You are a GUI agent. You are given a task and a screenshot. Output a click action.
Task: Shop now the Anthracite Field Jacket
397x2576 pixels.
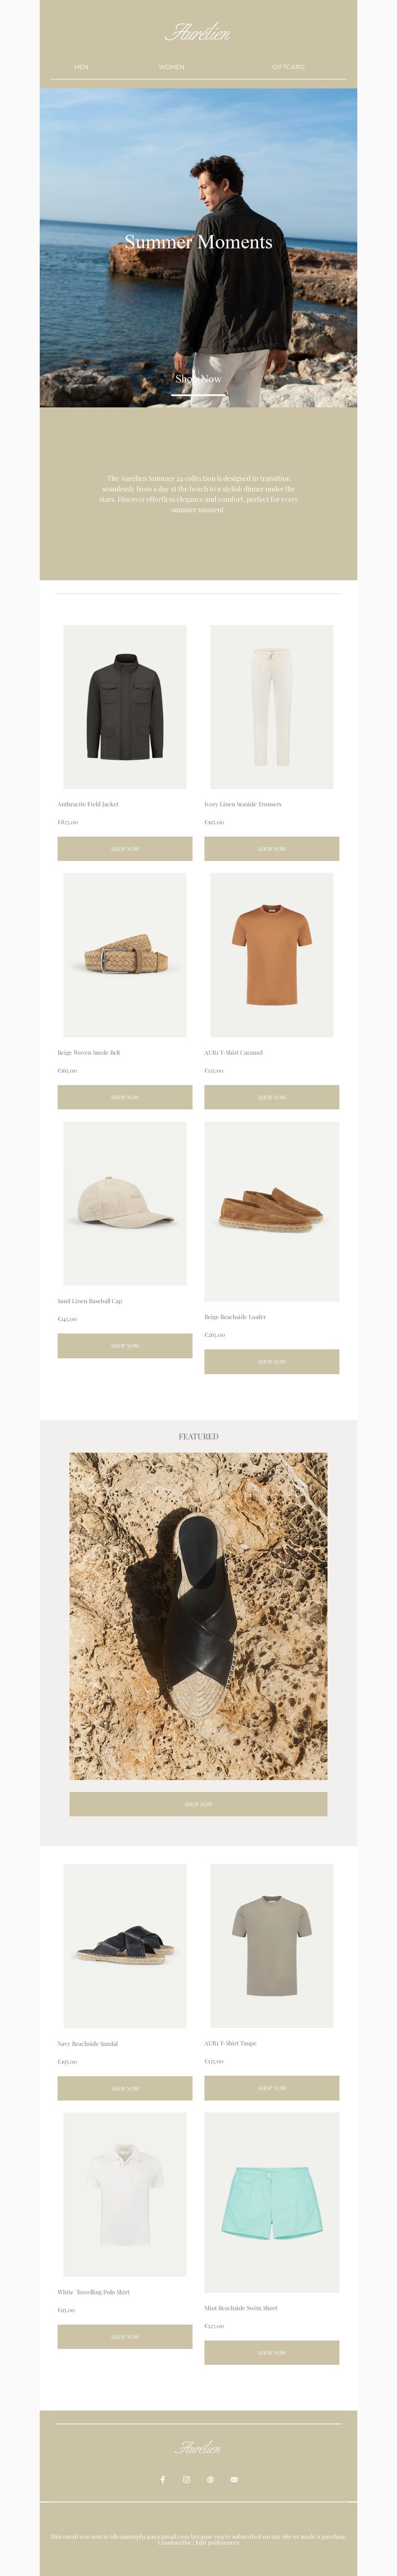pos(125,849)
